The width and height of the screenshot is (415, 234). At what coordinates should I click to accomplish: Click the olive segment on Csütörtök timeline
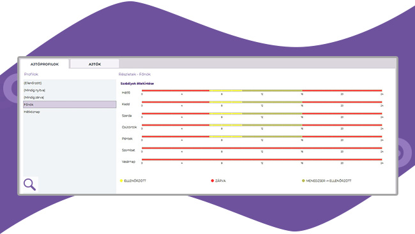click(272, 125)
